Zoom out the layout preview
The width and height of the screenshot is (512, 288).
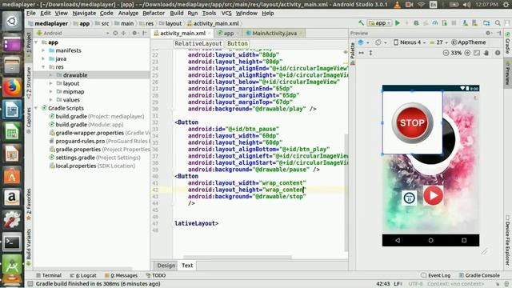click(x=446, y=53)
